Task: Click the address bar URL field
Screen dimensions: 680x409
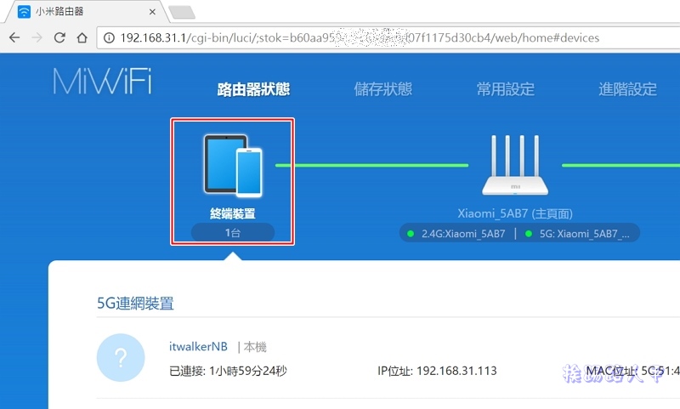Action: tap(388, 37)
